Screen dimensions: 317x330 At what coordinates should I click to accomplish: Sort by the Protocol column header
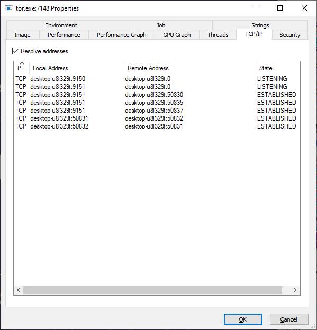point(22,68)
